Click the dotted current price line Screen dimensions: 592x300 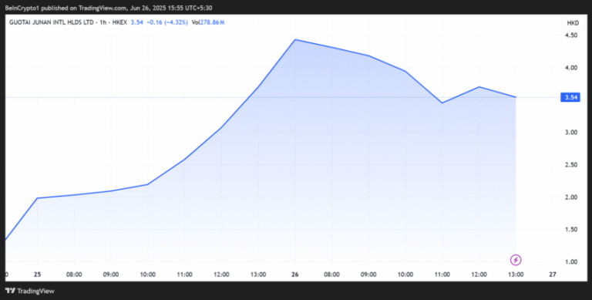(x=282, y=97)
